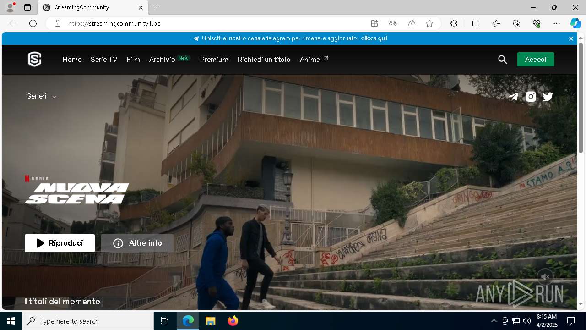This screenshot has width=586, height=330.
Task: Open the Favorites list icon
Action: (x=496, y=23)
